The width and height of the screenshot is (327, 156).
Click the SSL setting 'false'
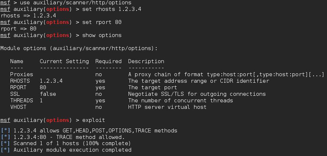pos(48,94)
